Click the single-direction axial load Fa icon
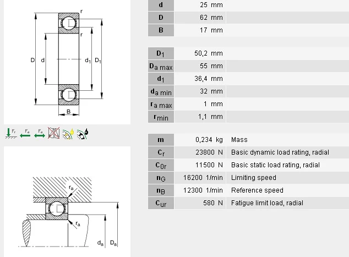 coord(25,134)
